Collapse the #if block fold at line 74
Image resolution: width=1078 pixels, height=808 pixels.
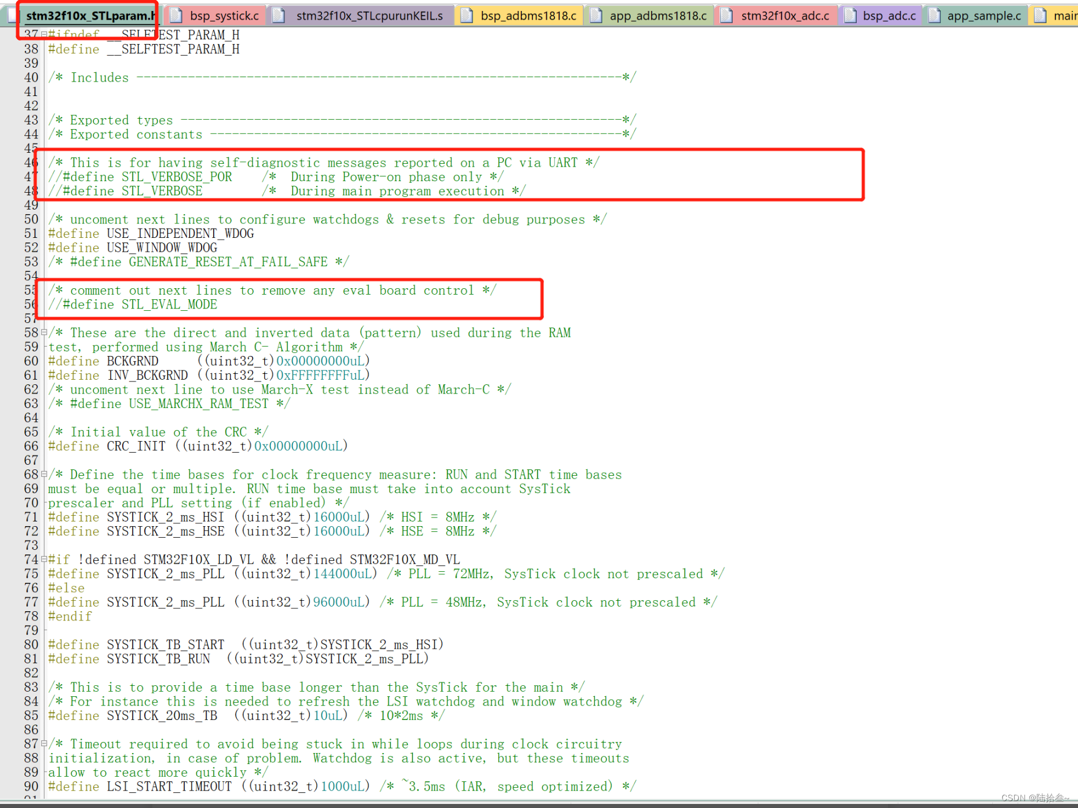[x=43, y=559]
